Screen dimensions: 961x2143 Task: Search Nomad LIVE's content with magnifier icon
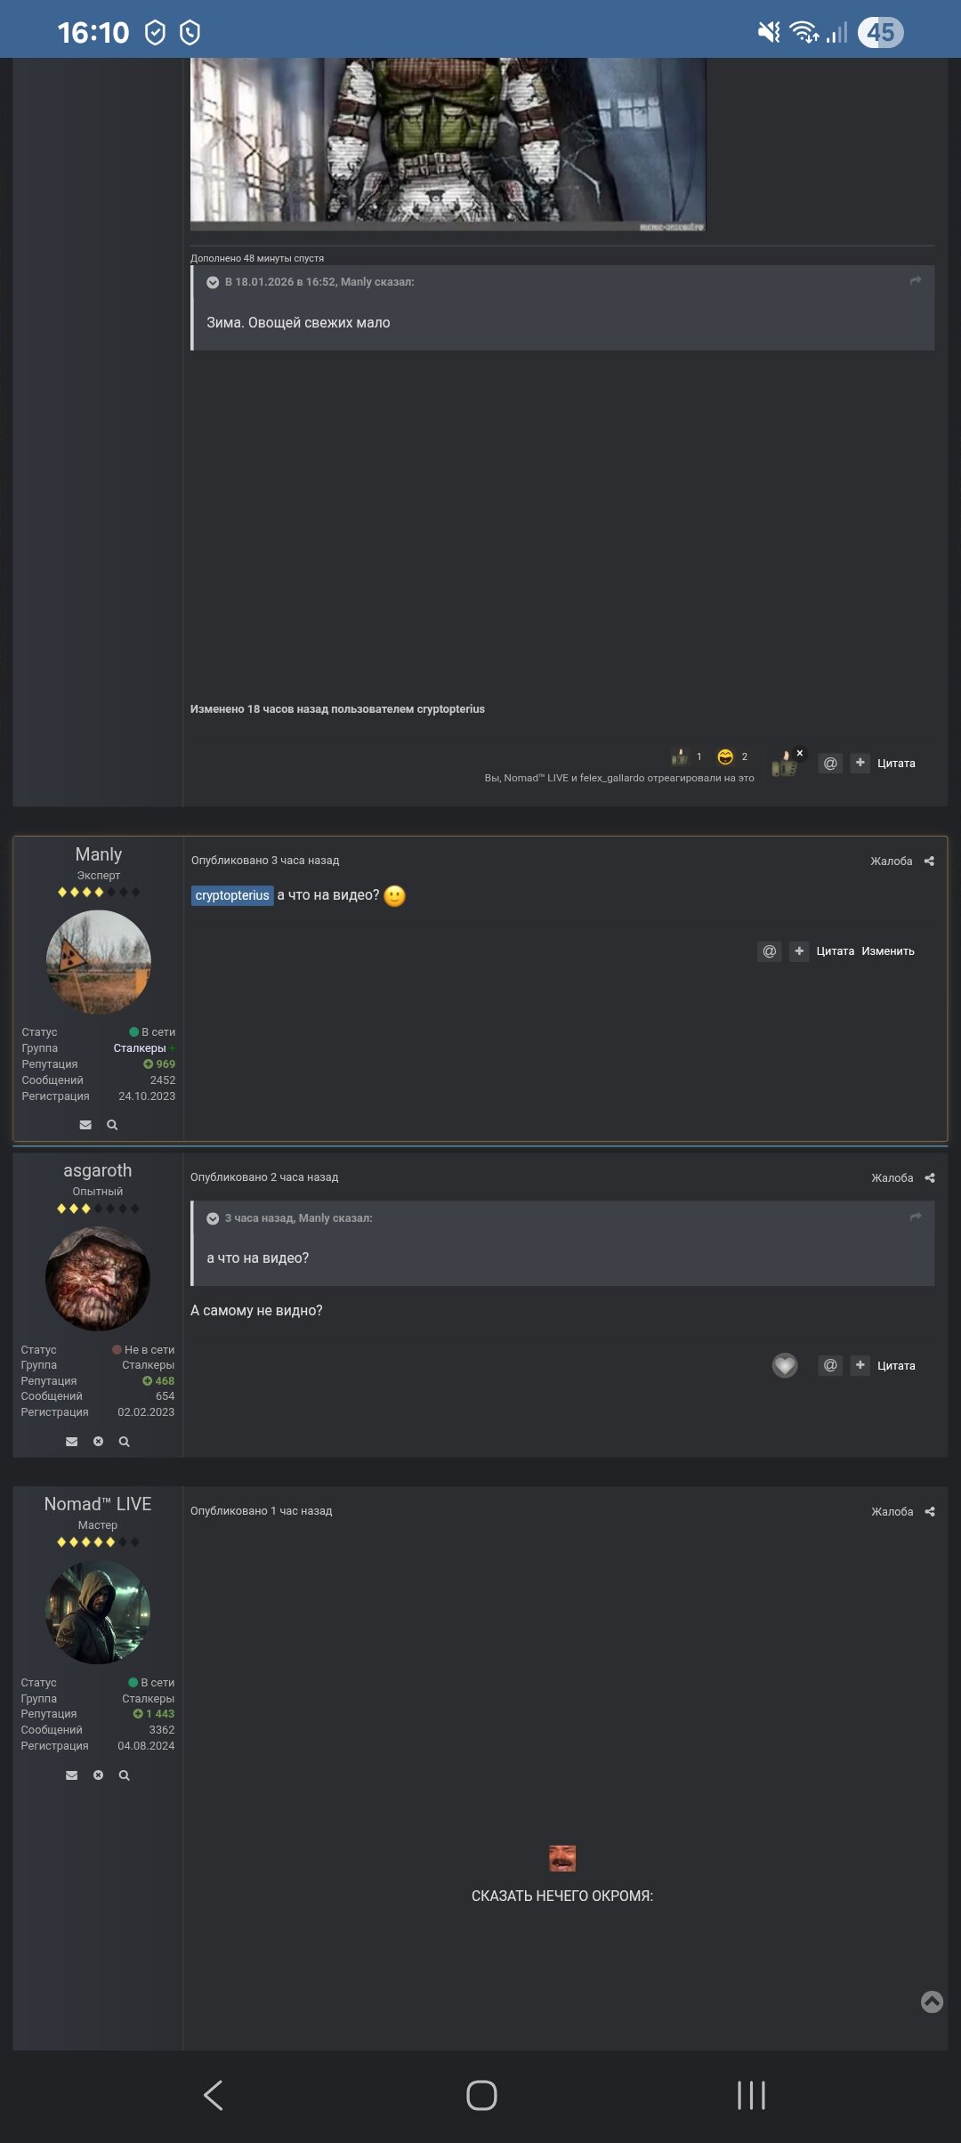click(125, 1775)
